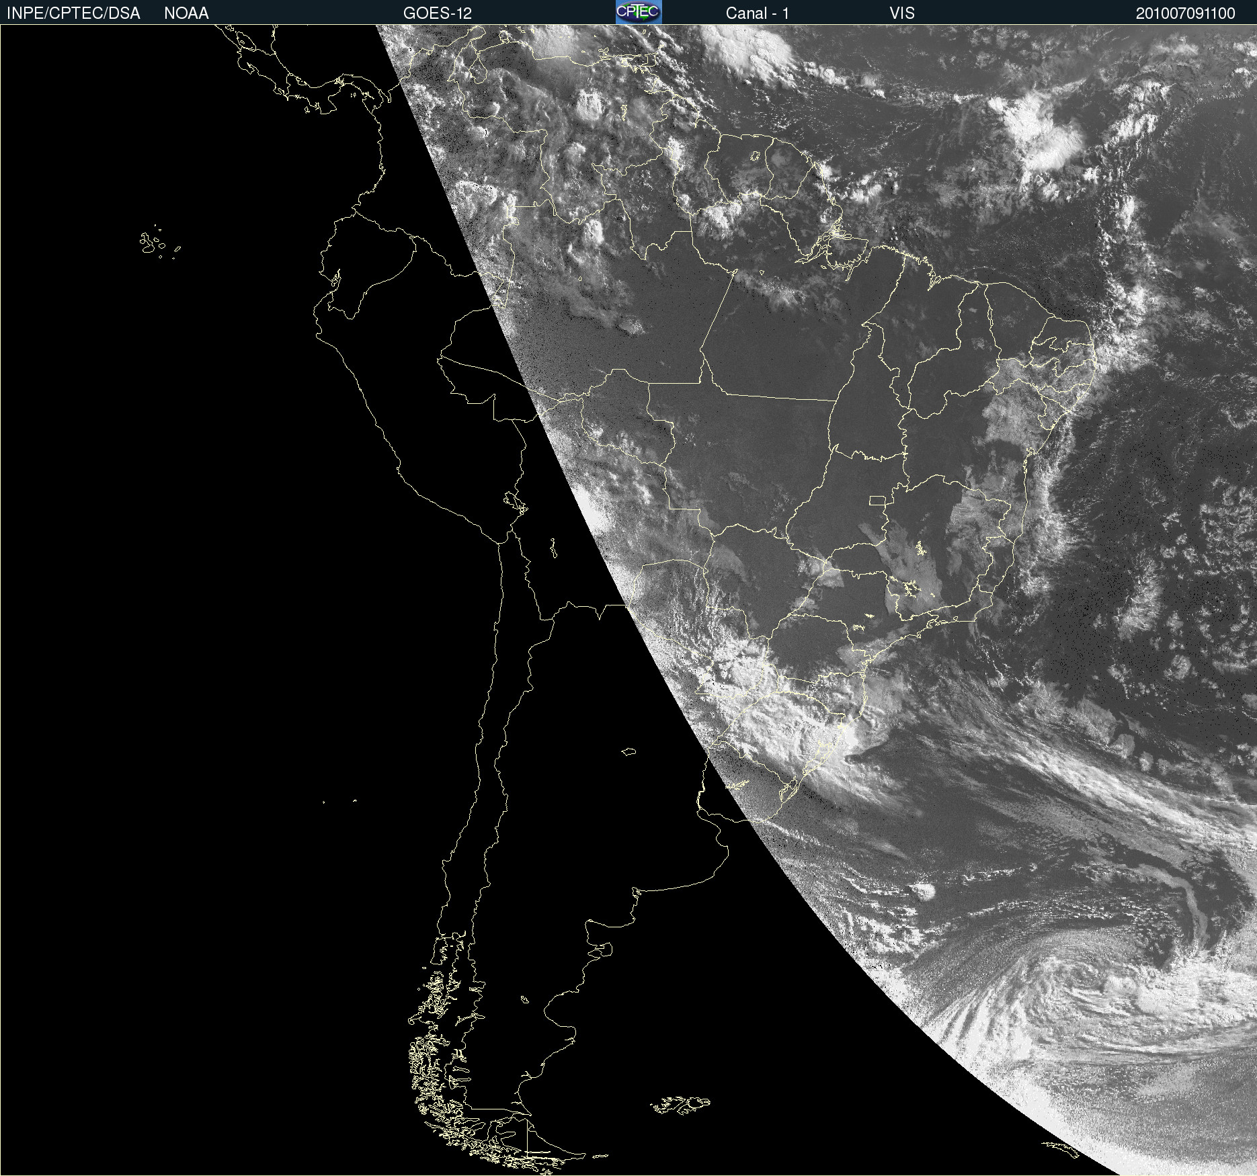Click the Lake Titicaca outline
Screen dimensions: 1257x1176
pyautogui.click(x=515, y=503)
